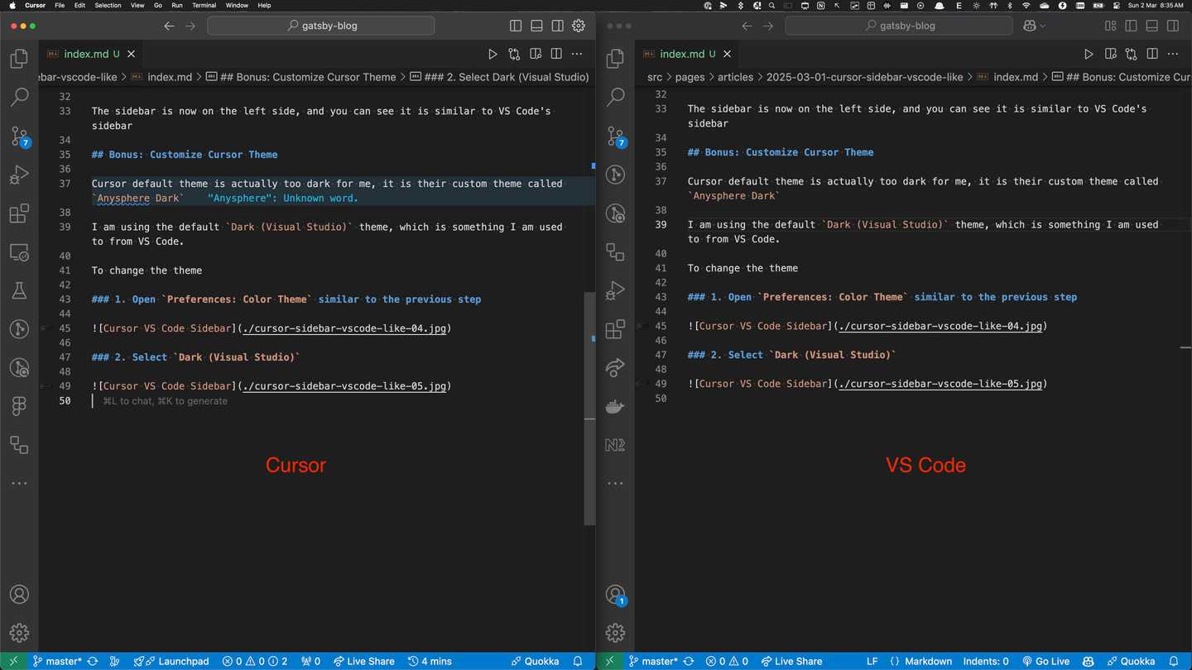The height and width of the screenshot is (670, 1192).
Task: Click the Accounts icon with notification badge in VS Code
Action: click(615, 594)
